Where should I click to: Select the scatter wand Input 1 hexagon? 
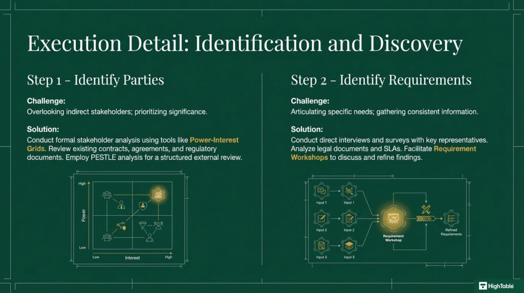[349, 191]
